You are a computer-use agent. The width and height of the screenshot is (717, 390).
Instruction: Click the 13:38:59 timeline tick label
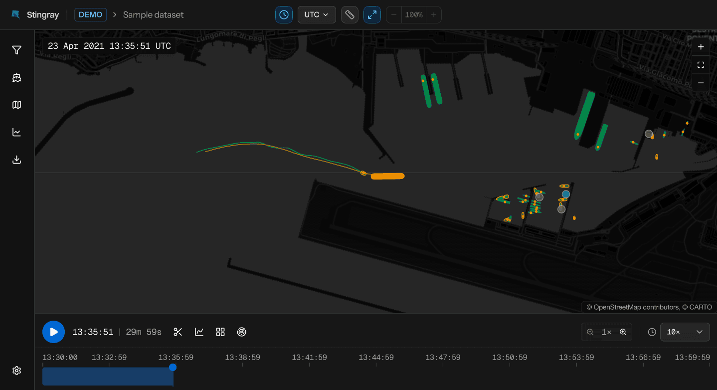click(242, 357)
